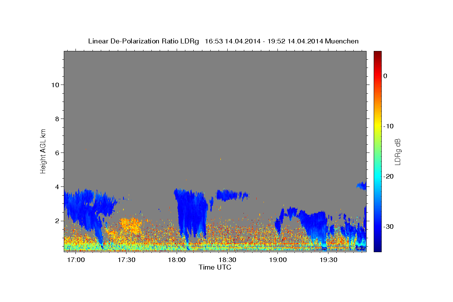453x302 pixels.
Task: Click the 'Time UTC' axis label
Action: (x=215, y=267)
